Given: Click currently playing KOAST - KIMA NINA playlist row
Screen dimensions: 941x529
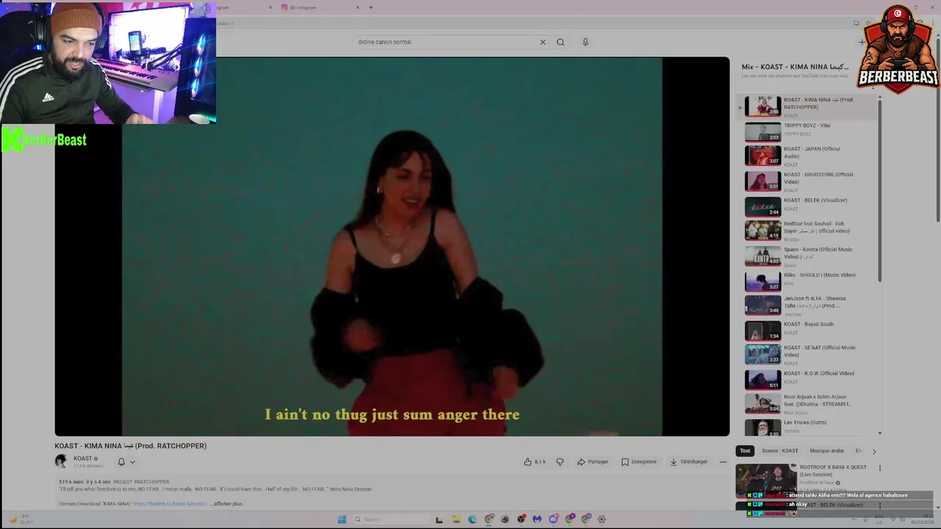Looking at the screenshot, I should pos(807,106).
